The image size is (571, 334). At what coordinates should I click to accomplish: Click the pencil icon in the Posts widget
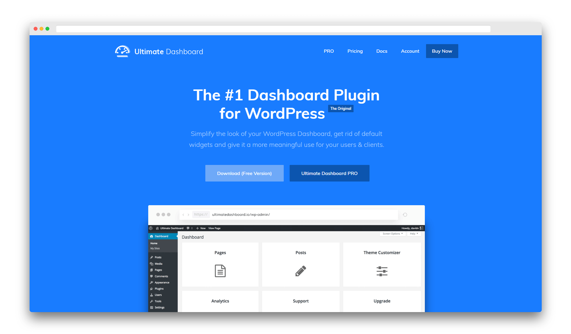point(301,271)
